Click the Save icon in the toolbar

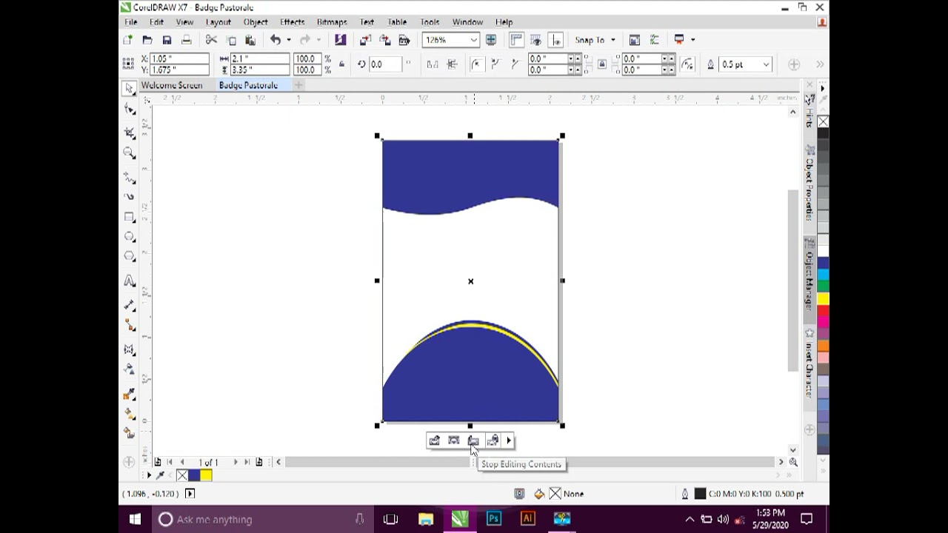[167, 40]
